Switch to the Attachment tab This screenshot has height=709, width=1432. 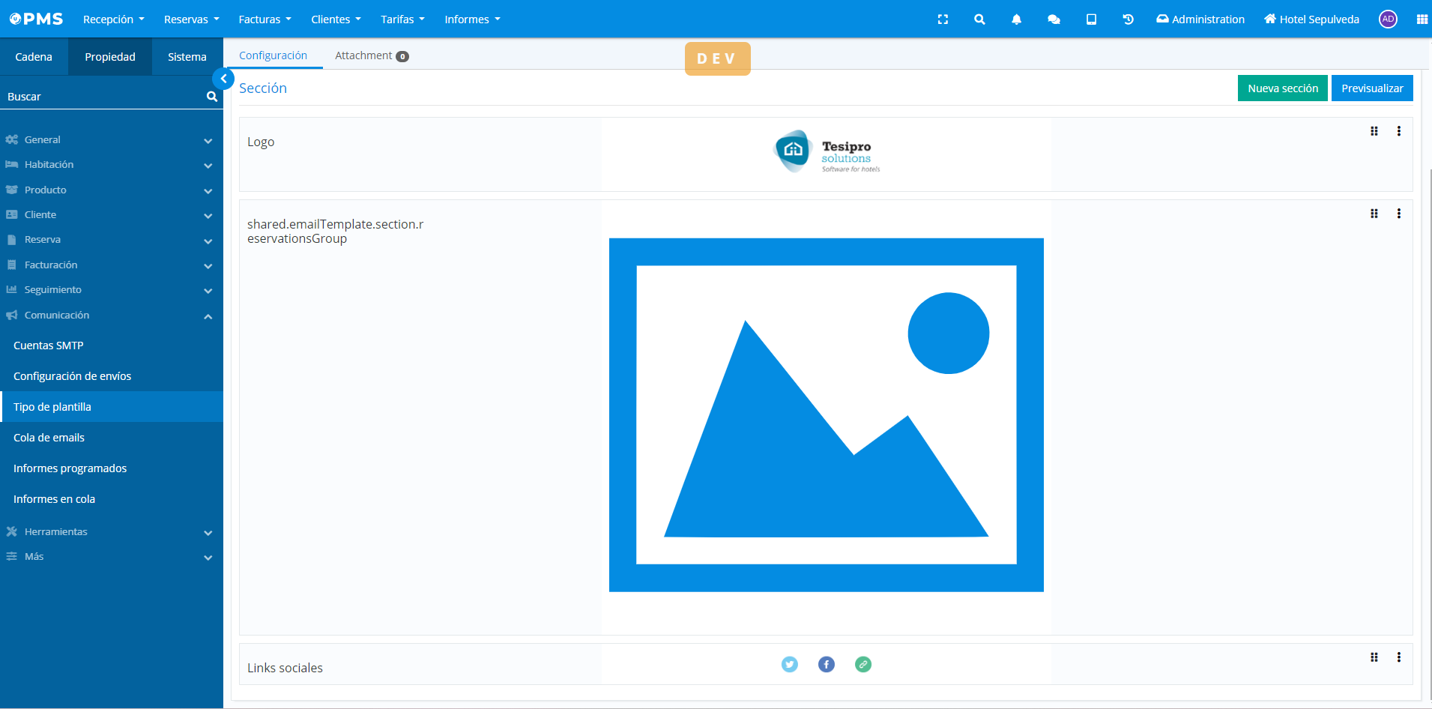371,56
